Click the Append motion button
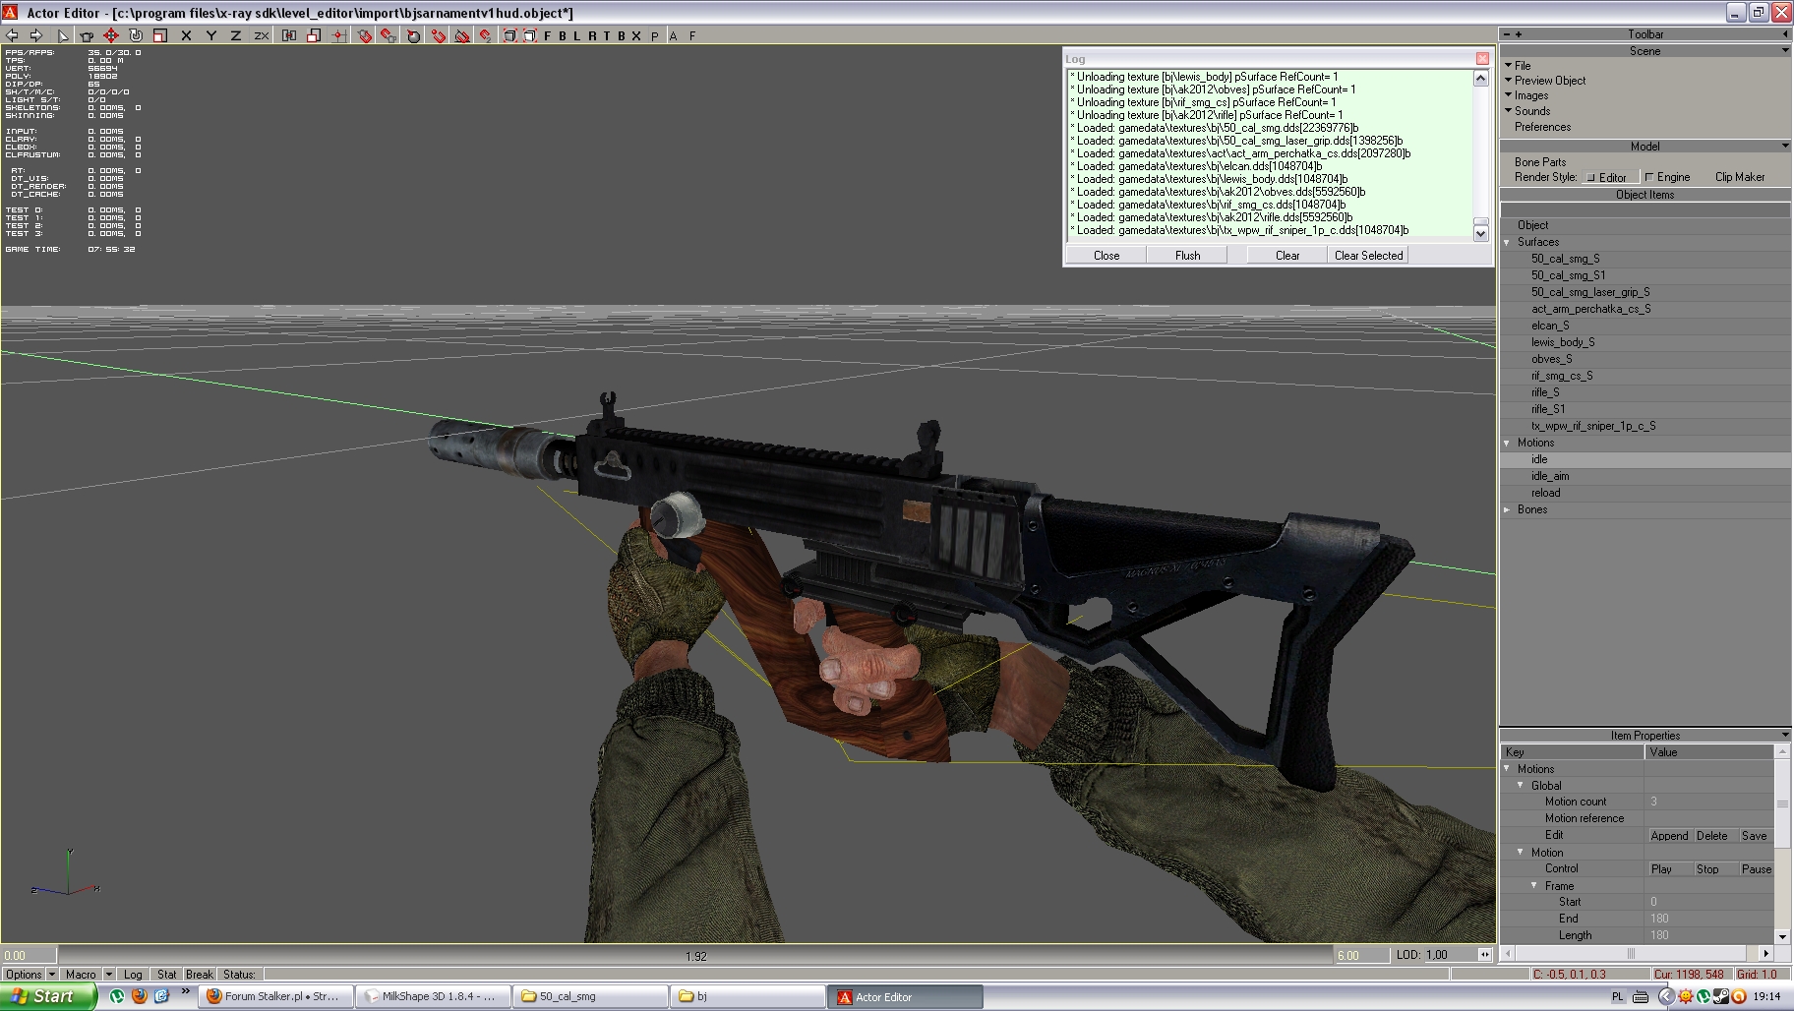1794x1011 pixels. pos(1669,836)
